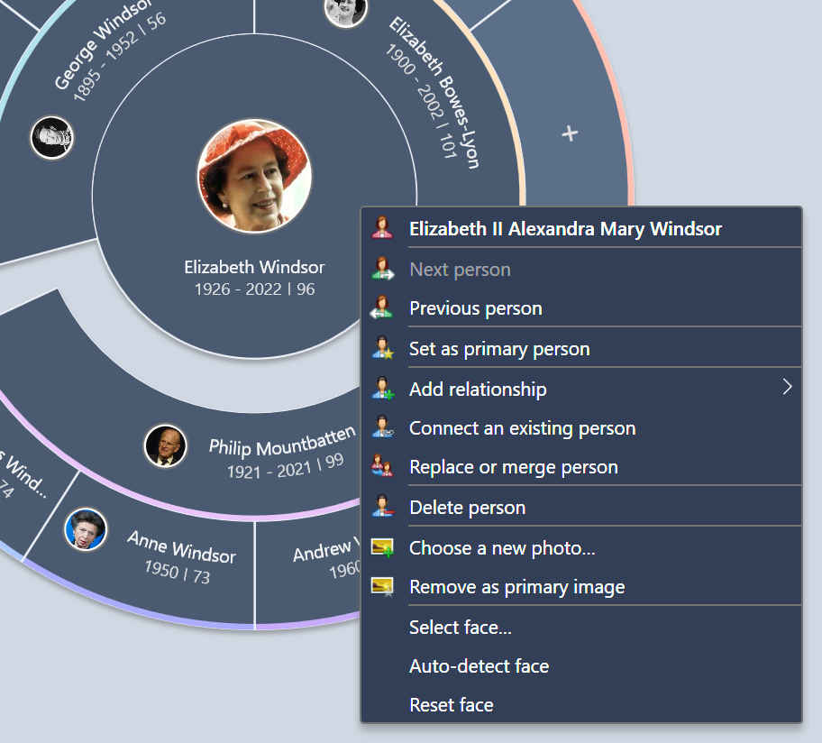Open Elizabeth II Alexandra Mary Windsor header entry
Viewport: 822px width, 743px height.
click(565, 229)
